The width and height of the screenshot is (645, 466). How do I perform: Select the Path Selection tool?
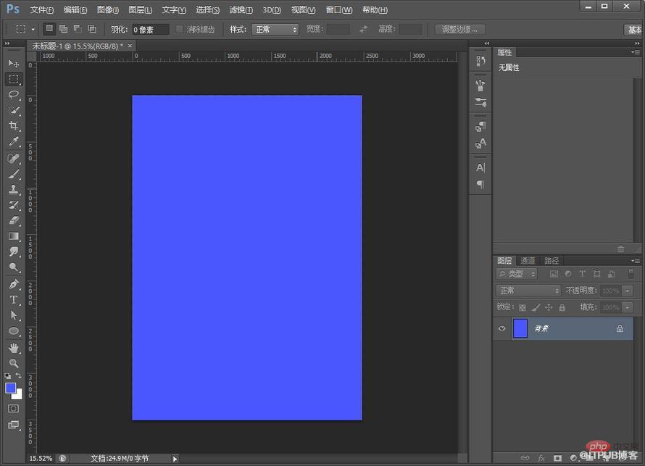(x=14, y=315)
